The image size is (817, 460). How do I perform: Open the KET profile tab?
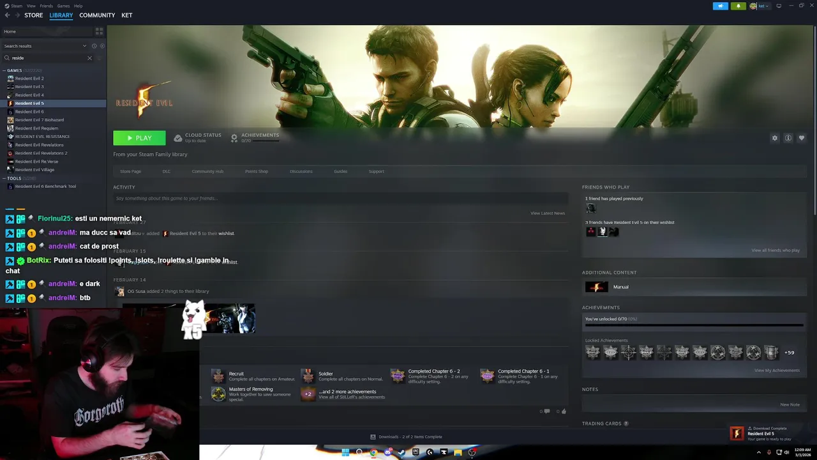pyautogui.click(x=127, y=15)
